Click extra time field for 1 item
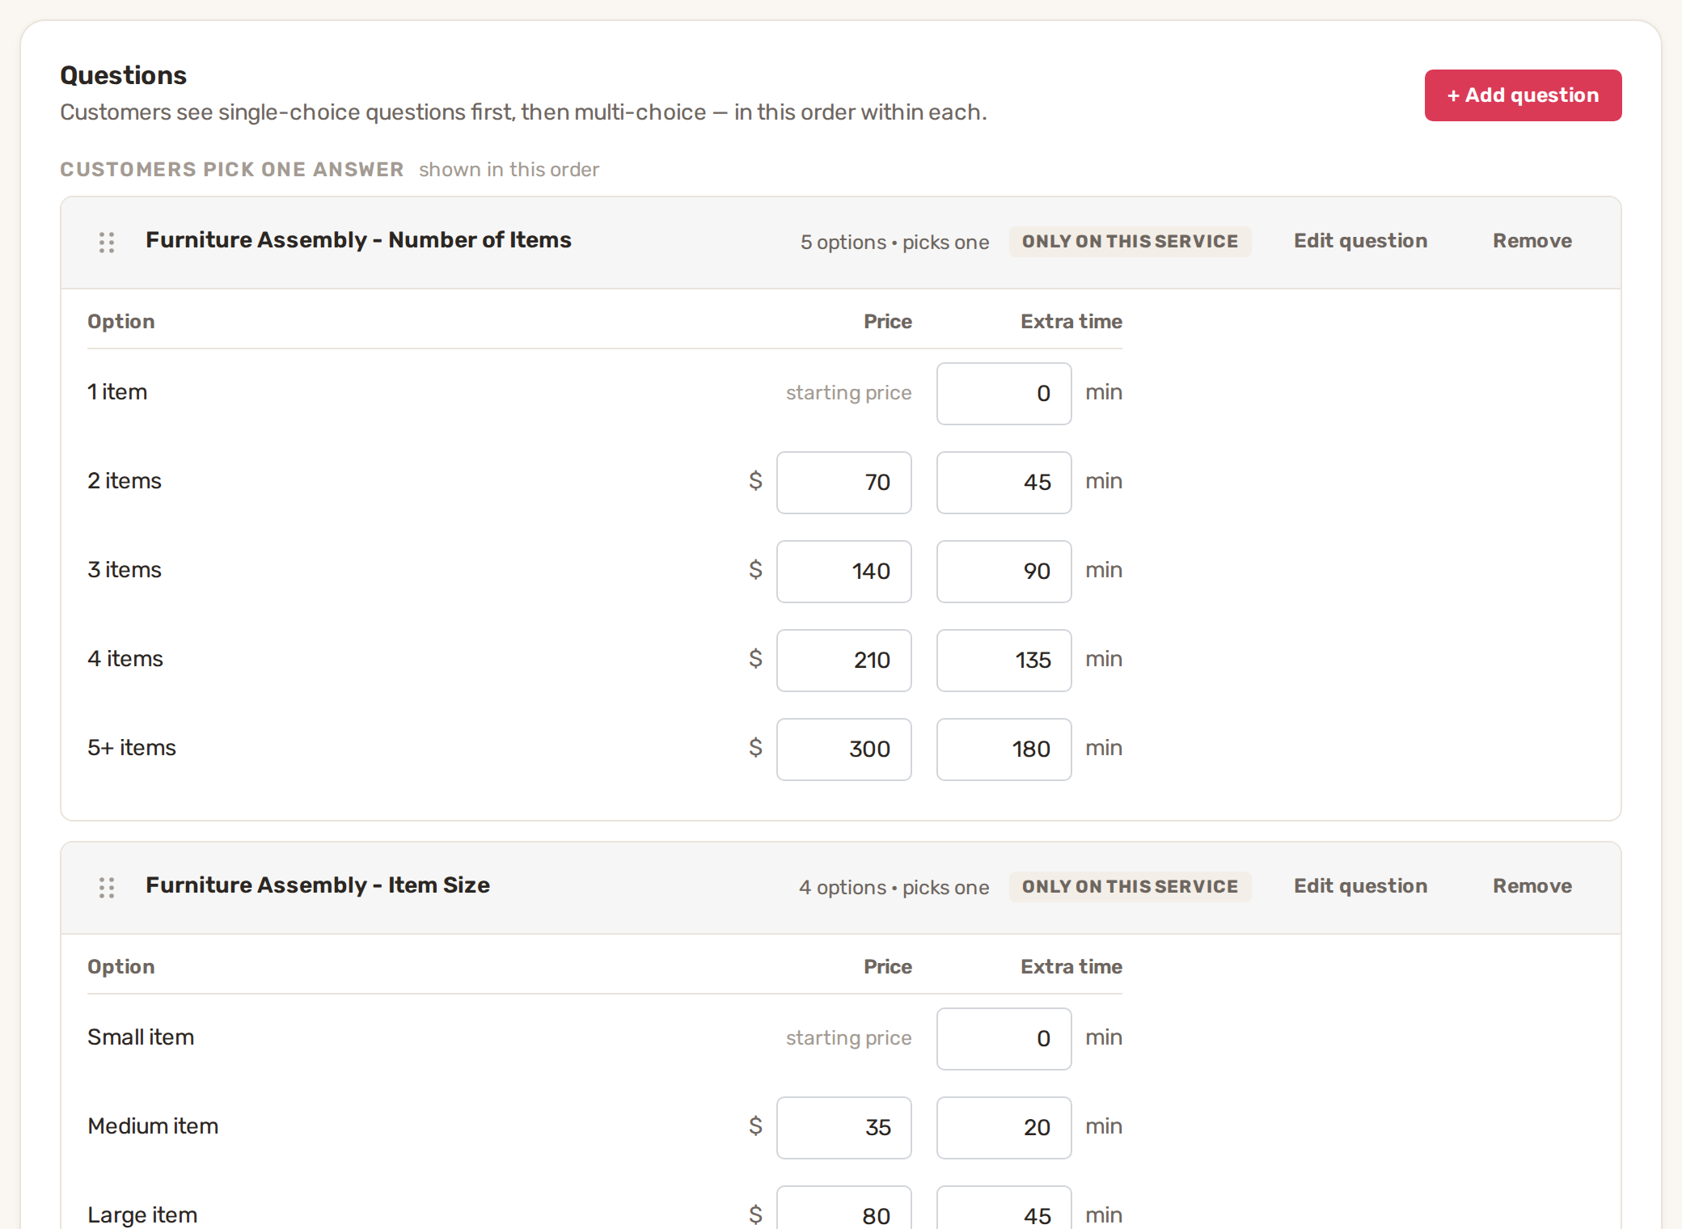1682x1229 pixels. pyautogui.click(x=1004, y=394)
